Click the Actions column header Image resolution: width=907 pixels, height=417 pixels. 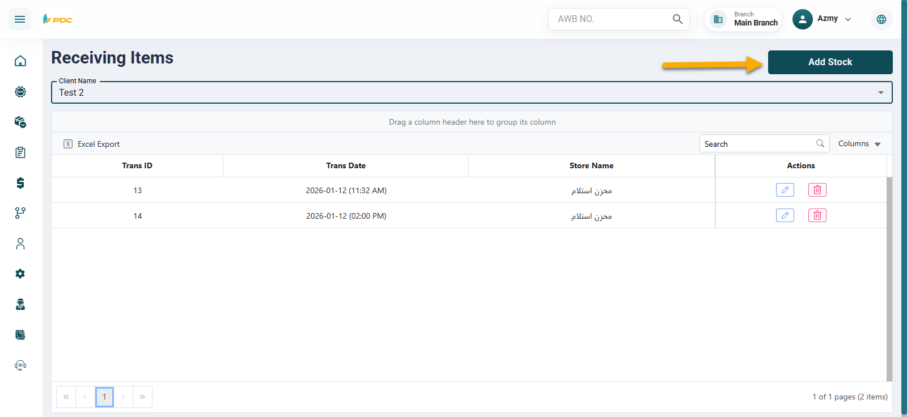point(801,166)
